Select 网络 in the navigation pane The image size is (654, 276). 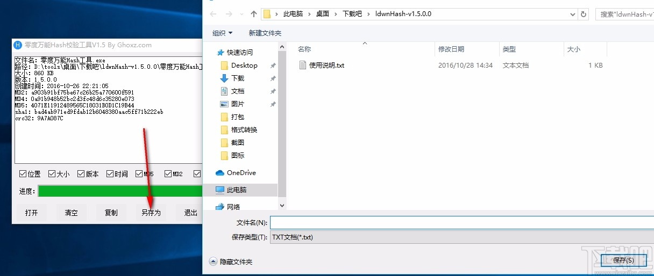[228, 207]
